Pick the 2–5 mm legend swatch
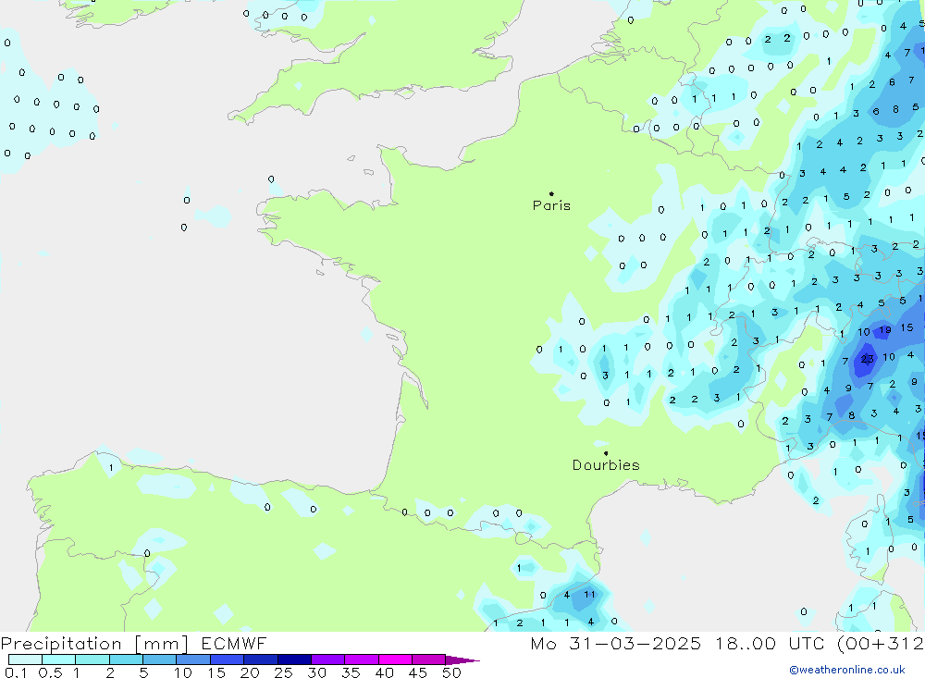Screen dimensions: 925x678 tap(126, 660)
